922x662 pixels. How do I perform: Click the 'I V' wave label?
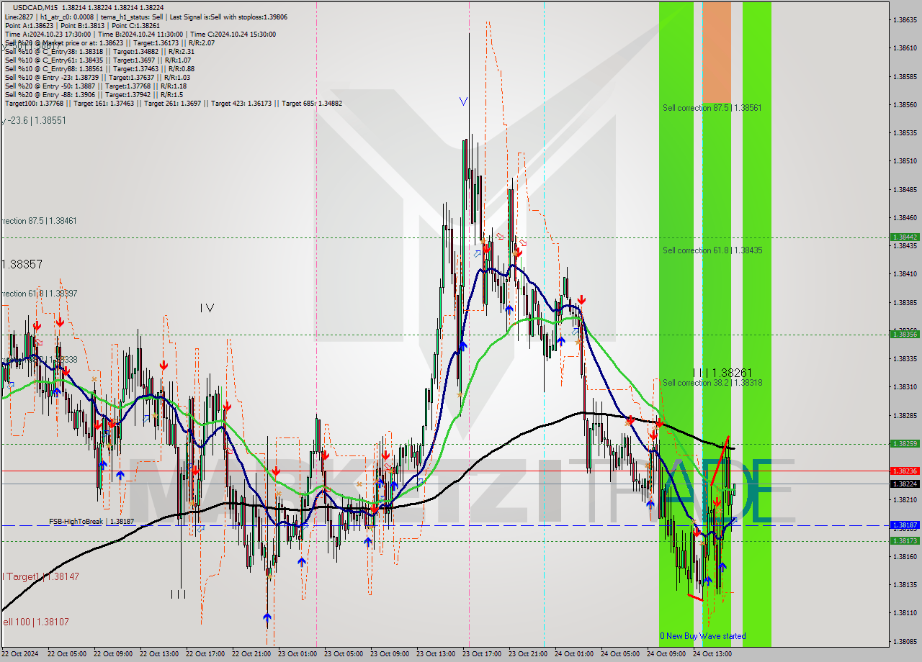tap(207, 308)
